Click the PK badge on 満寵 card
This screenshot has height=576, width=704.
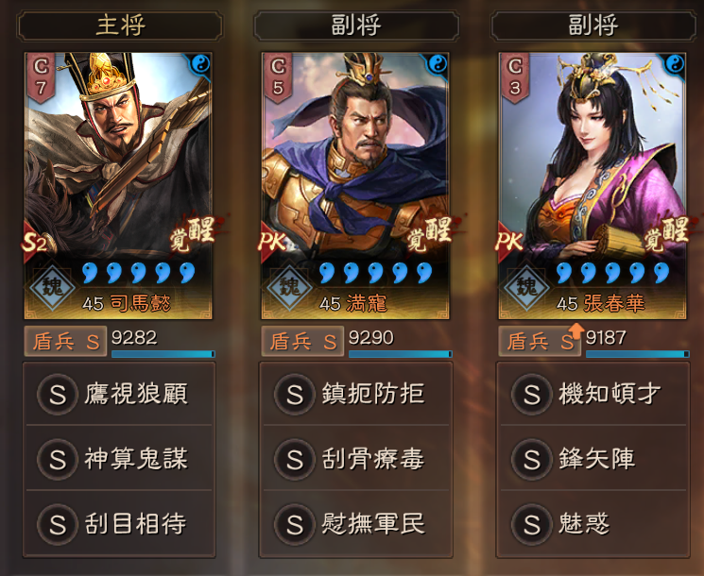click(x=272, y=243)
